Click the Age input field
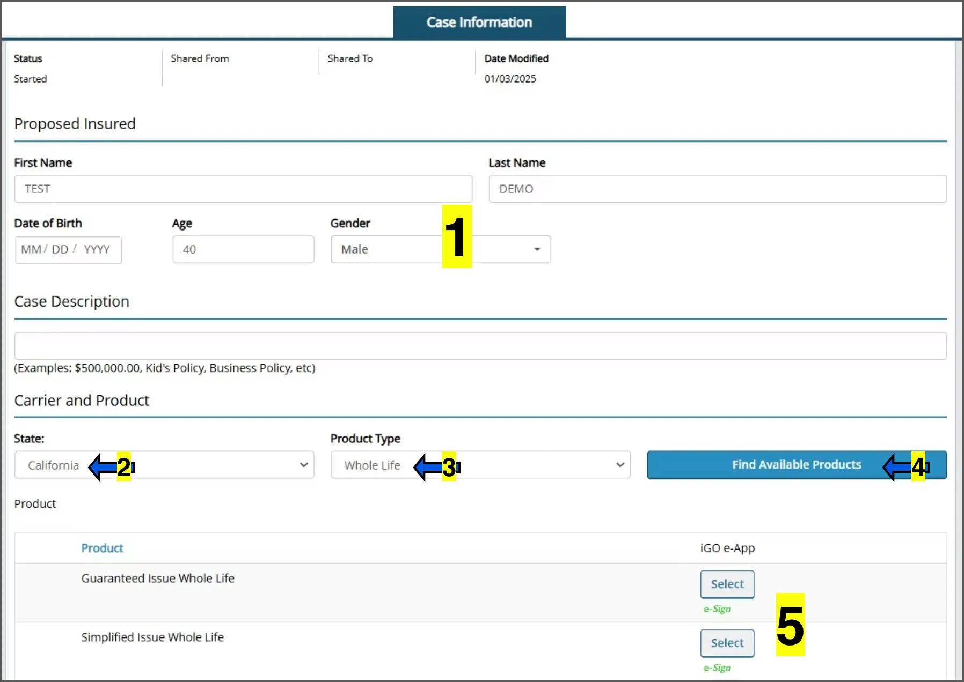 [243, 249]
